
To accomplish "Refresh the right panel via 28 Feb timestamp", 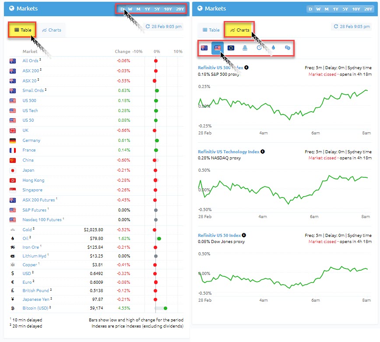I will pyautogui.click(x=352, y=27).
